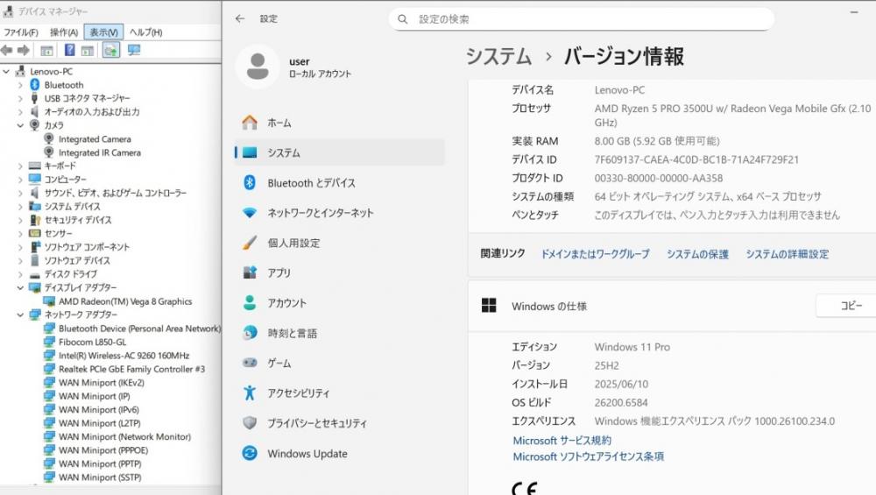The image size is (876, 495).
Task: Collapse the ディスプレイ アダプター node
Action: click(20, 287)
